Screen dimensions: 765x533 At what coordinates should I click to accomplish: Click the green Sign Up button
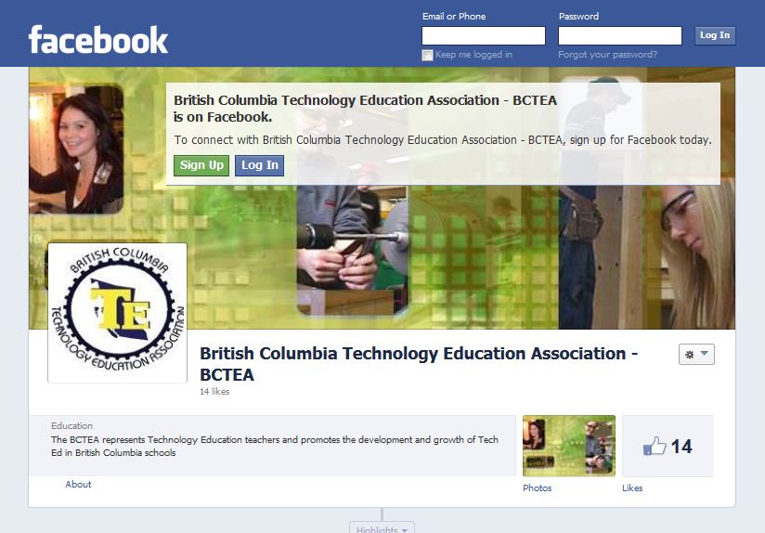click(x=201, y=165)
